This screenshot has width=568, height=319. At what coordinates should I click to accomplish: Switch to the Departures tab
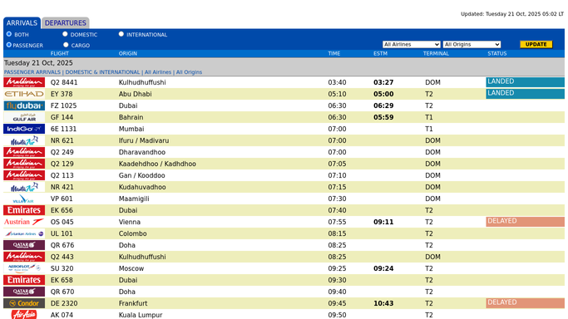66,22
